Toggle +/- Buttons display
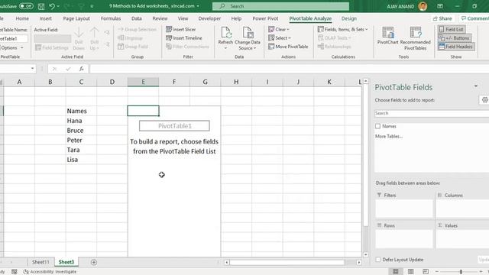 (x=455, y=38)
